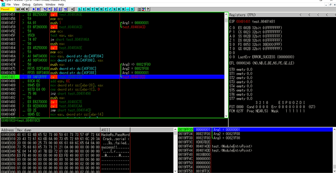Viewport: 336px width, 173px height.
Task: Close the debugged program via X toolbar icon
Action: click(x=27, y=9)
